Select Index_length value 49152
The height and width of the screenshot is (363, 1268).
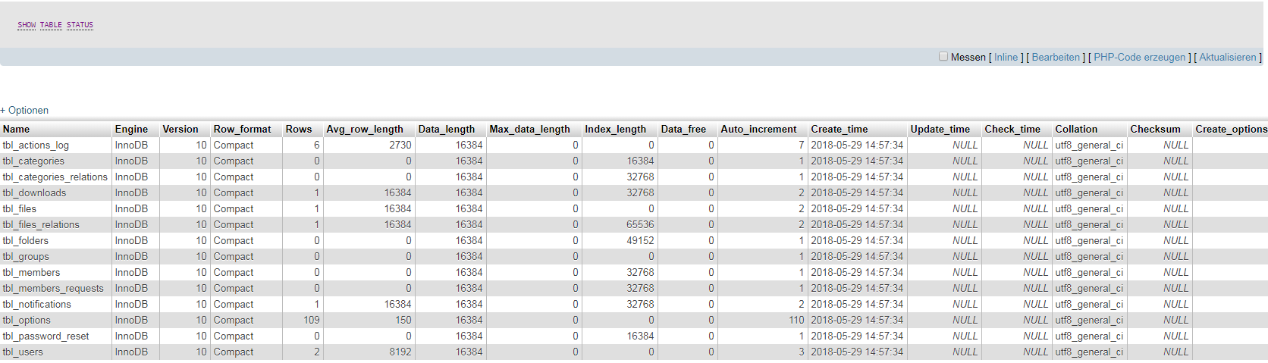coord(640,240)
